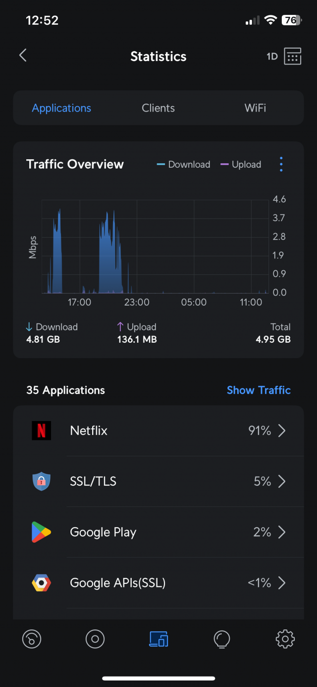Screen dimensions: 317x687
Task: Tap the back arrow icon
Action: click(23, 56)
